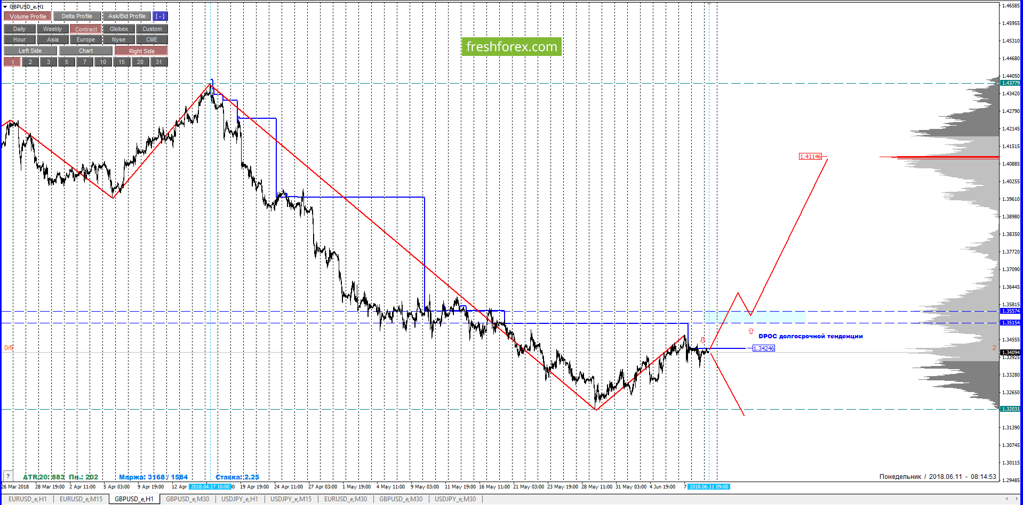Enable the Volume Profile mode
Screen dimensions: 1023x505
(28, 17)
